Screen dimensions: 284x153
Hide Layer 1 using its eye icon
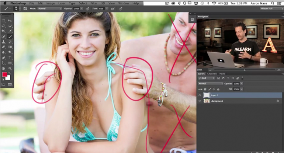(200, 95)
